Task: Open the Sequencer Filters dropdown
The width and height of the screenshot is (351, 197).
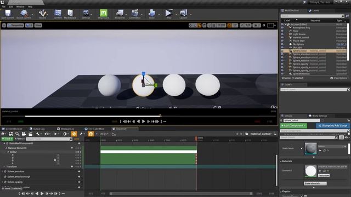Action: point(19,139)
